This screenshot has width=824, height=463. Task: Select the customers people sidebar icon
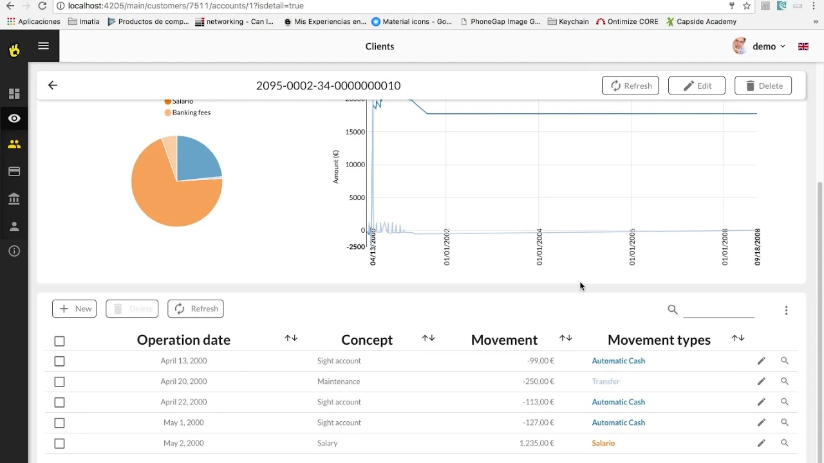tap(14, 145)
